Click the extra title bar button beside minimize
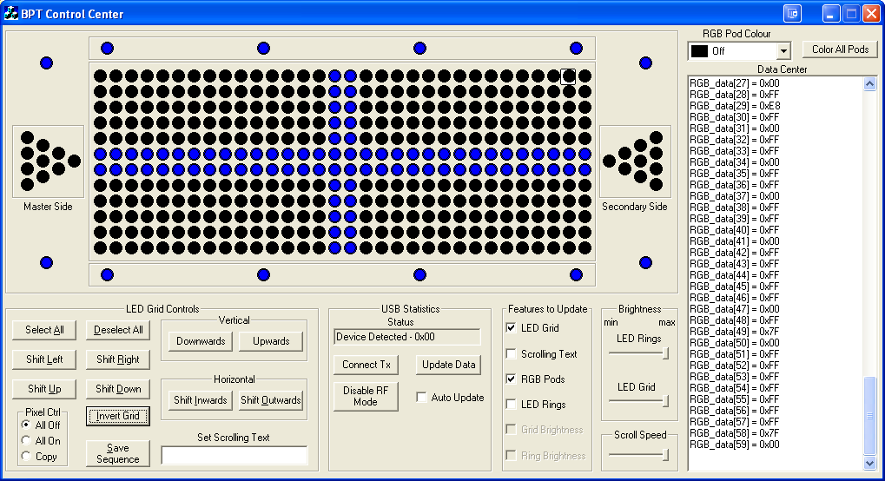 coord(791,14)
